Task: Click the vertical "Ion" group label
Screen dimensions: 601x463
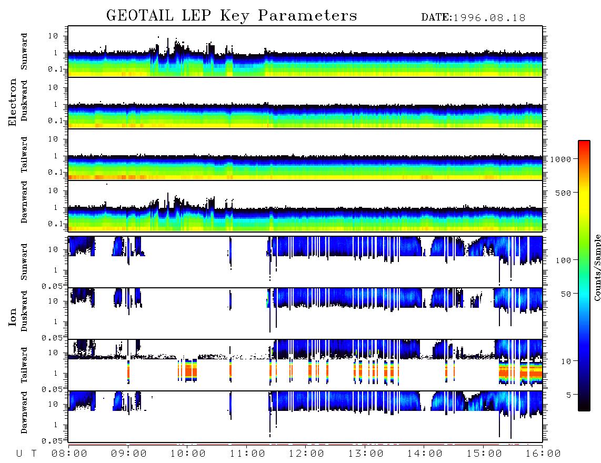Action: point(12,317)
